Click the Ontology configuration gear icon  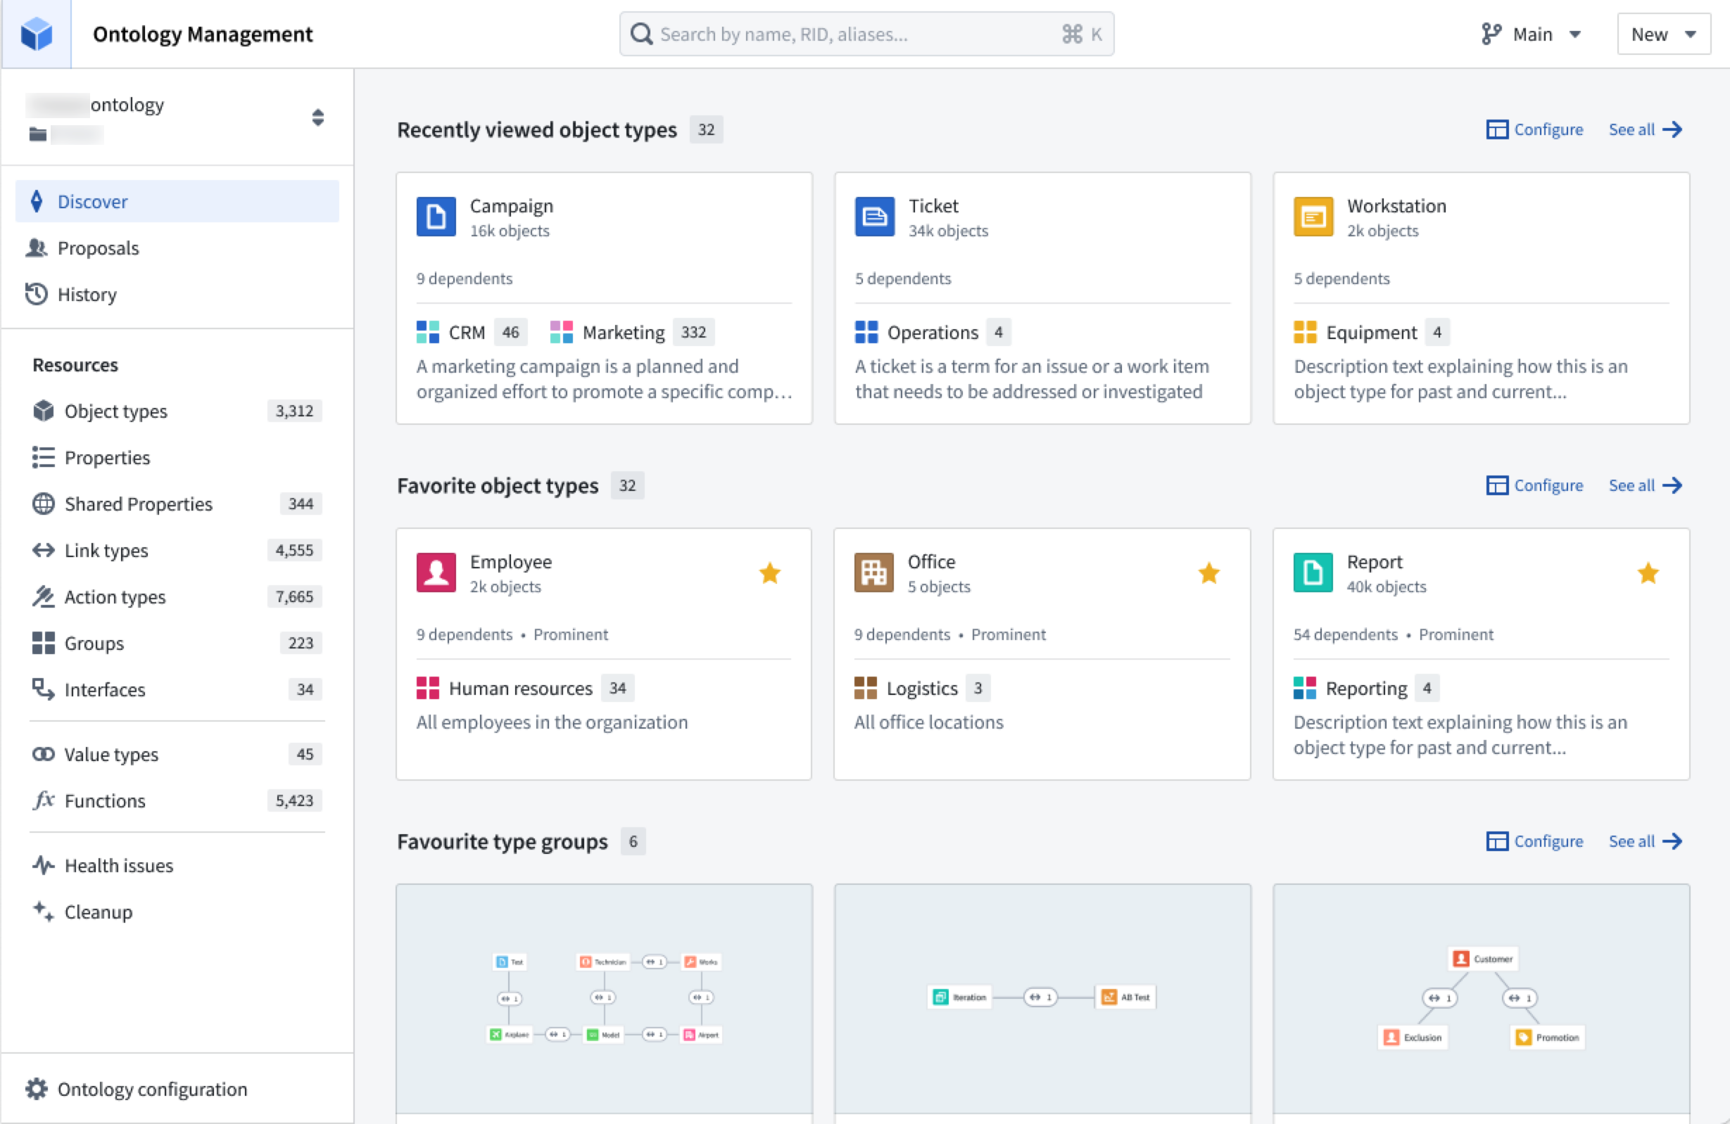(37, 1088)
